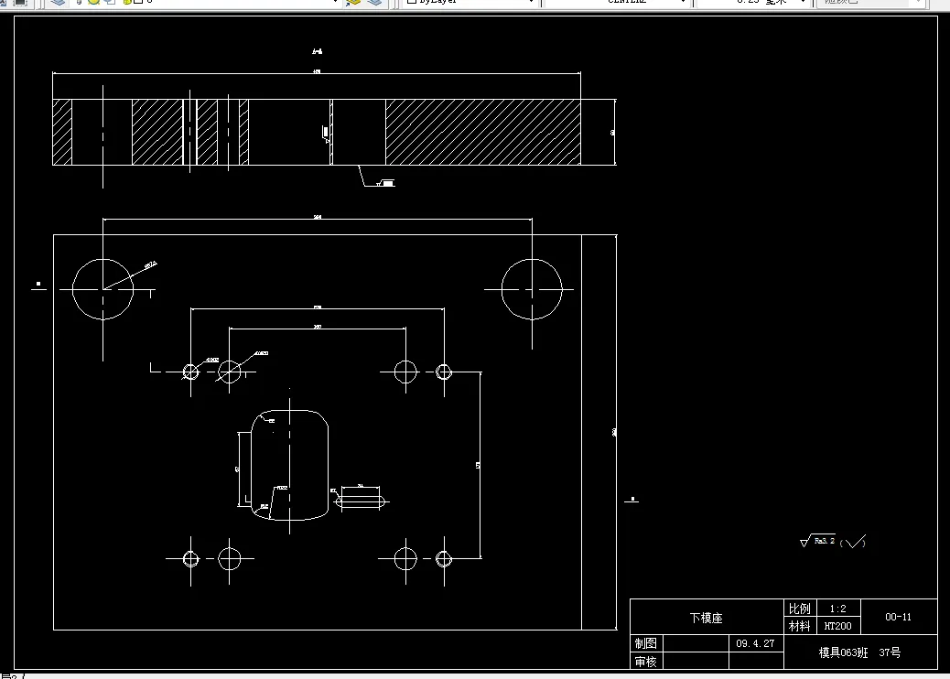Pick the large guide hole without leader
The width and height of the screenshot is (950, 679).
click(x=532, y=289)
